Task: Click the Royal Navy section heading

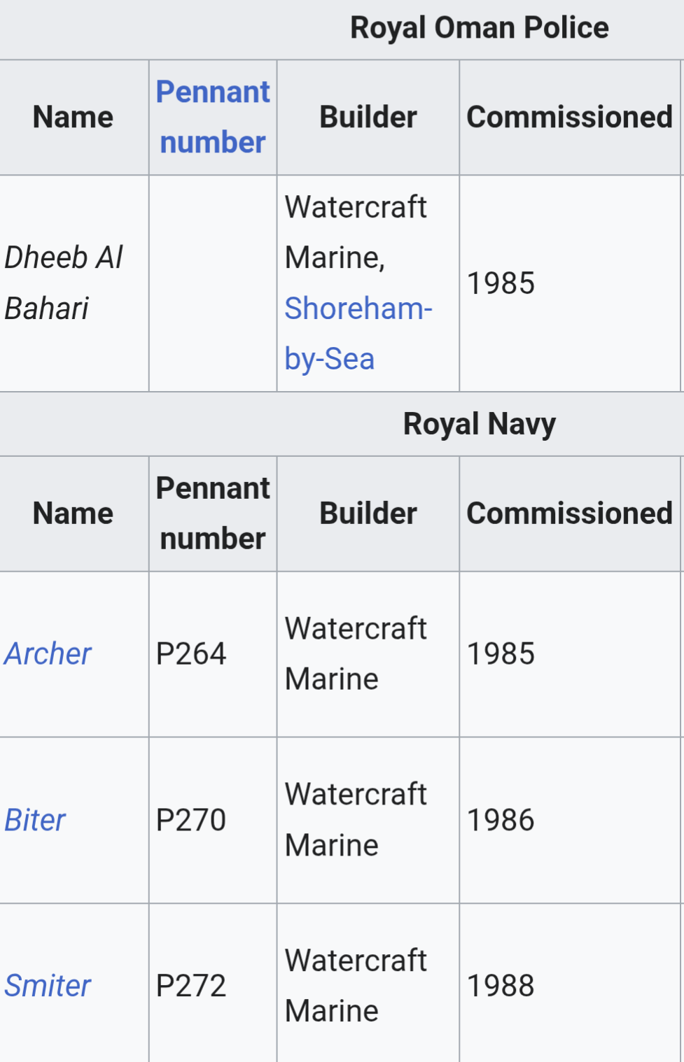Action: coord(479,424)
